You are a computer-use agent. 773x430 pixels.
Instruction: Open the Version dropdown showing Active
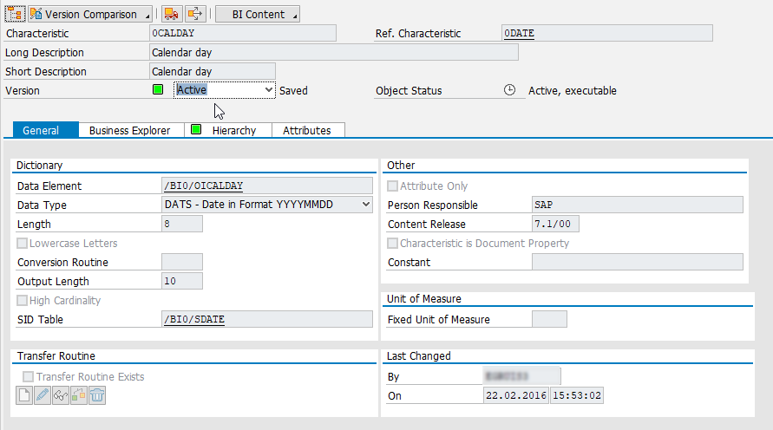[269, 89]
